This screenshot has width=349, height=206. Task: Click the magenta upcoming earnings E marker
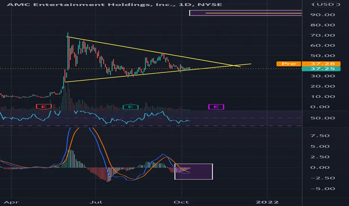216,107
